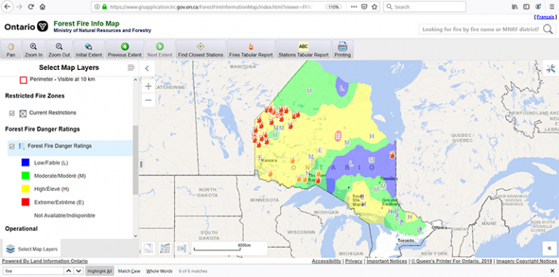The width and height of the screenshot is (559, 277).
Task: Open the layer panel list menu icon
Action: [x=131, y=68]
